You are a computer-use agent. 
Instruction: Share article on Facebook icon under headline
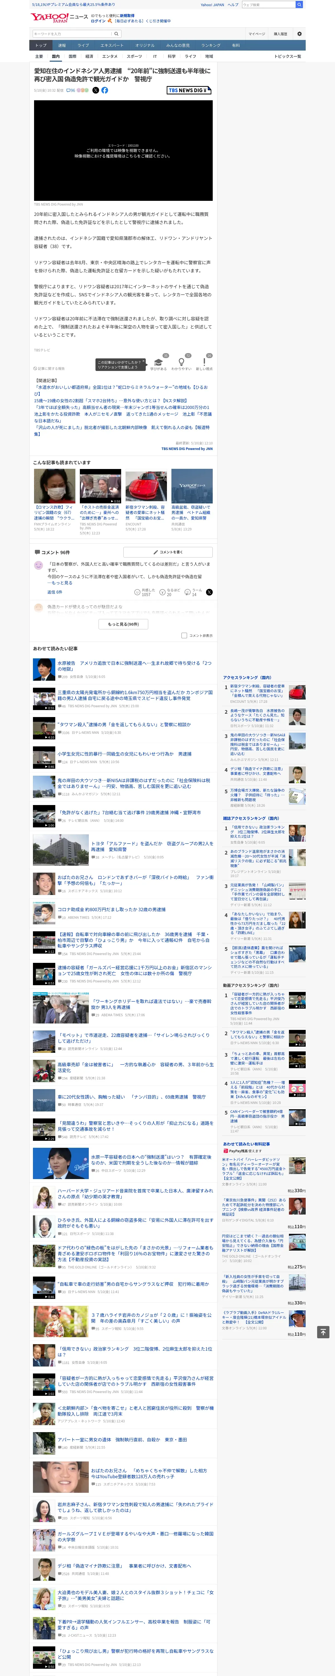point(105,91)
